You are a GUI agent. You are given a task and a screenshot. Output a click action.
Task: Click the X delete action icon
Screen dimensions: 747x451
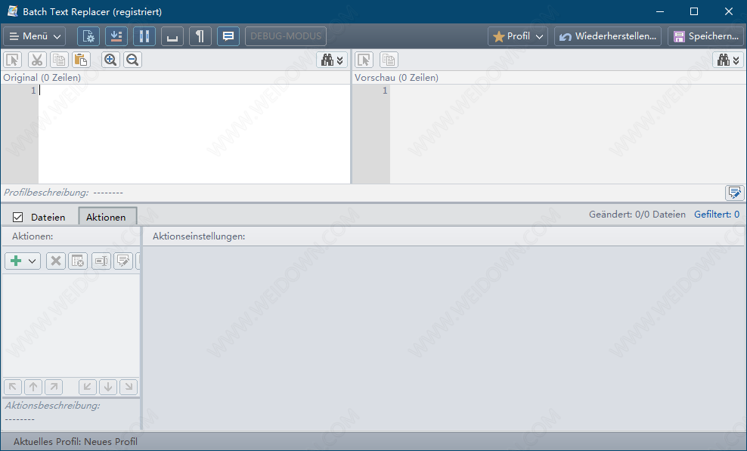(56, 261)
